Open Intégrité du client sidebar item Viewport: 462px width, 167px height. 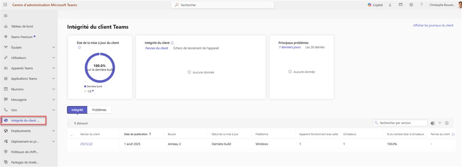pos(24,121)
